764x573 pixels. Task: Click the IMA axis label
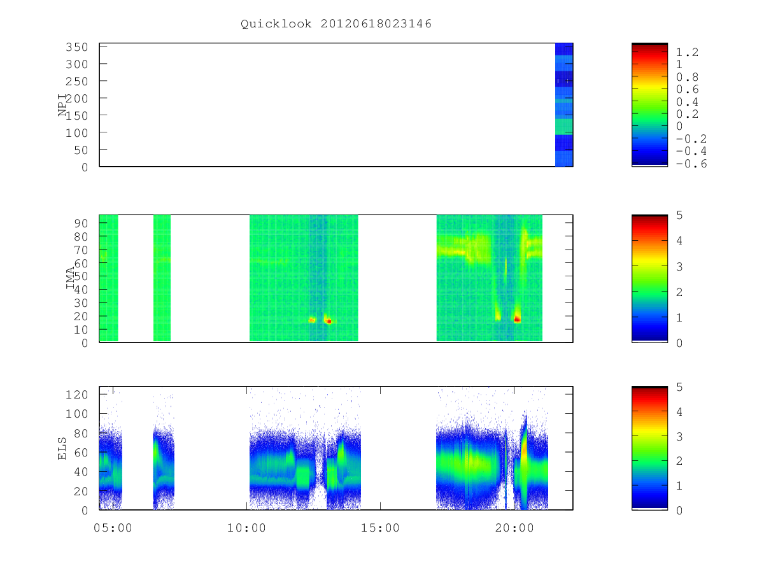point(70,278)
